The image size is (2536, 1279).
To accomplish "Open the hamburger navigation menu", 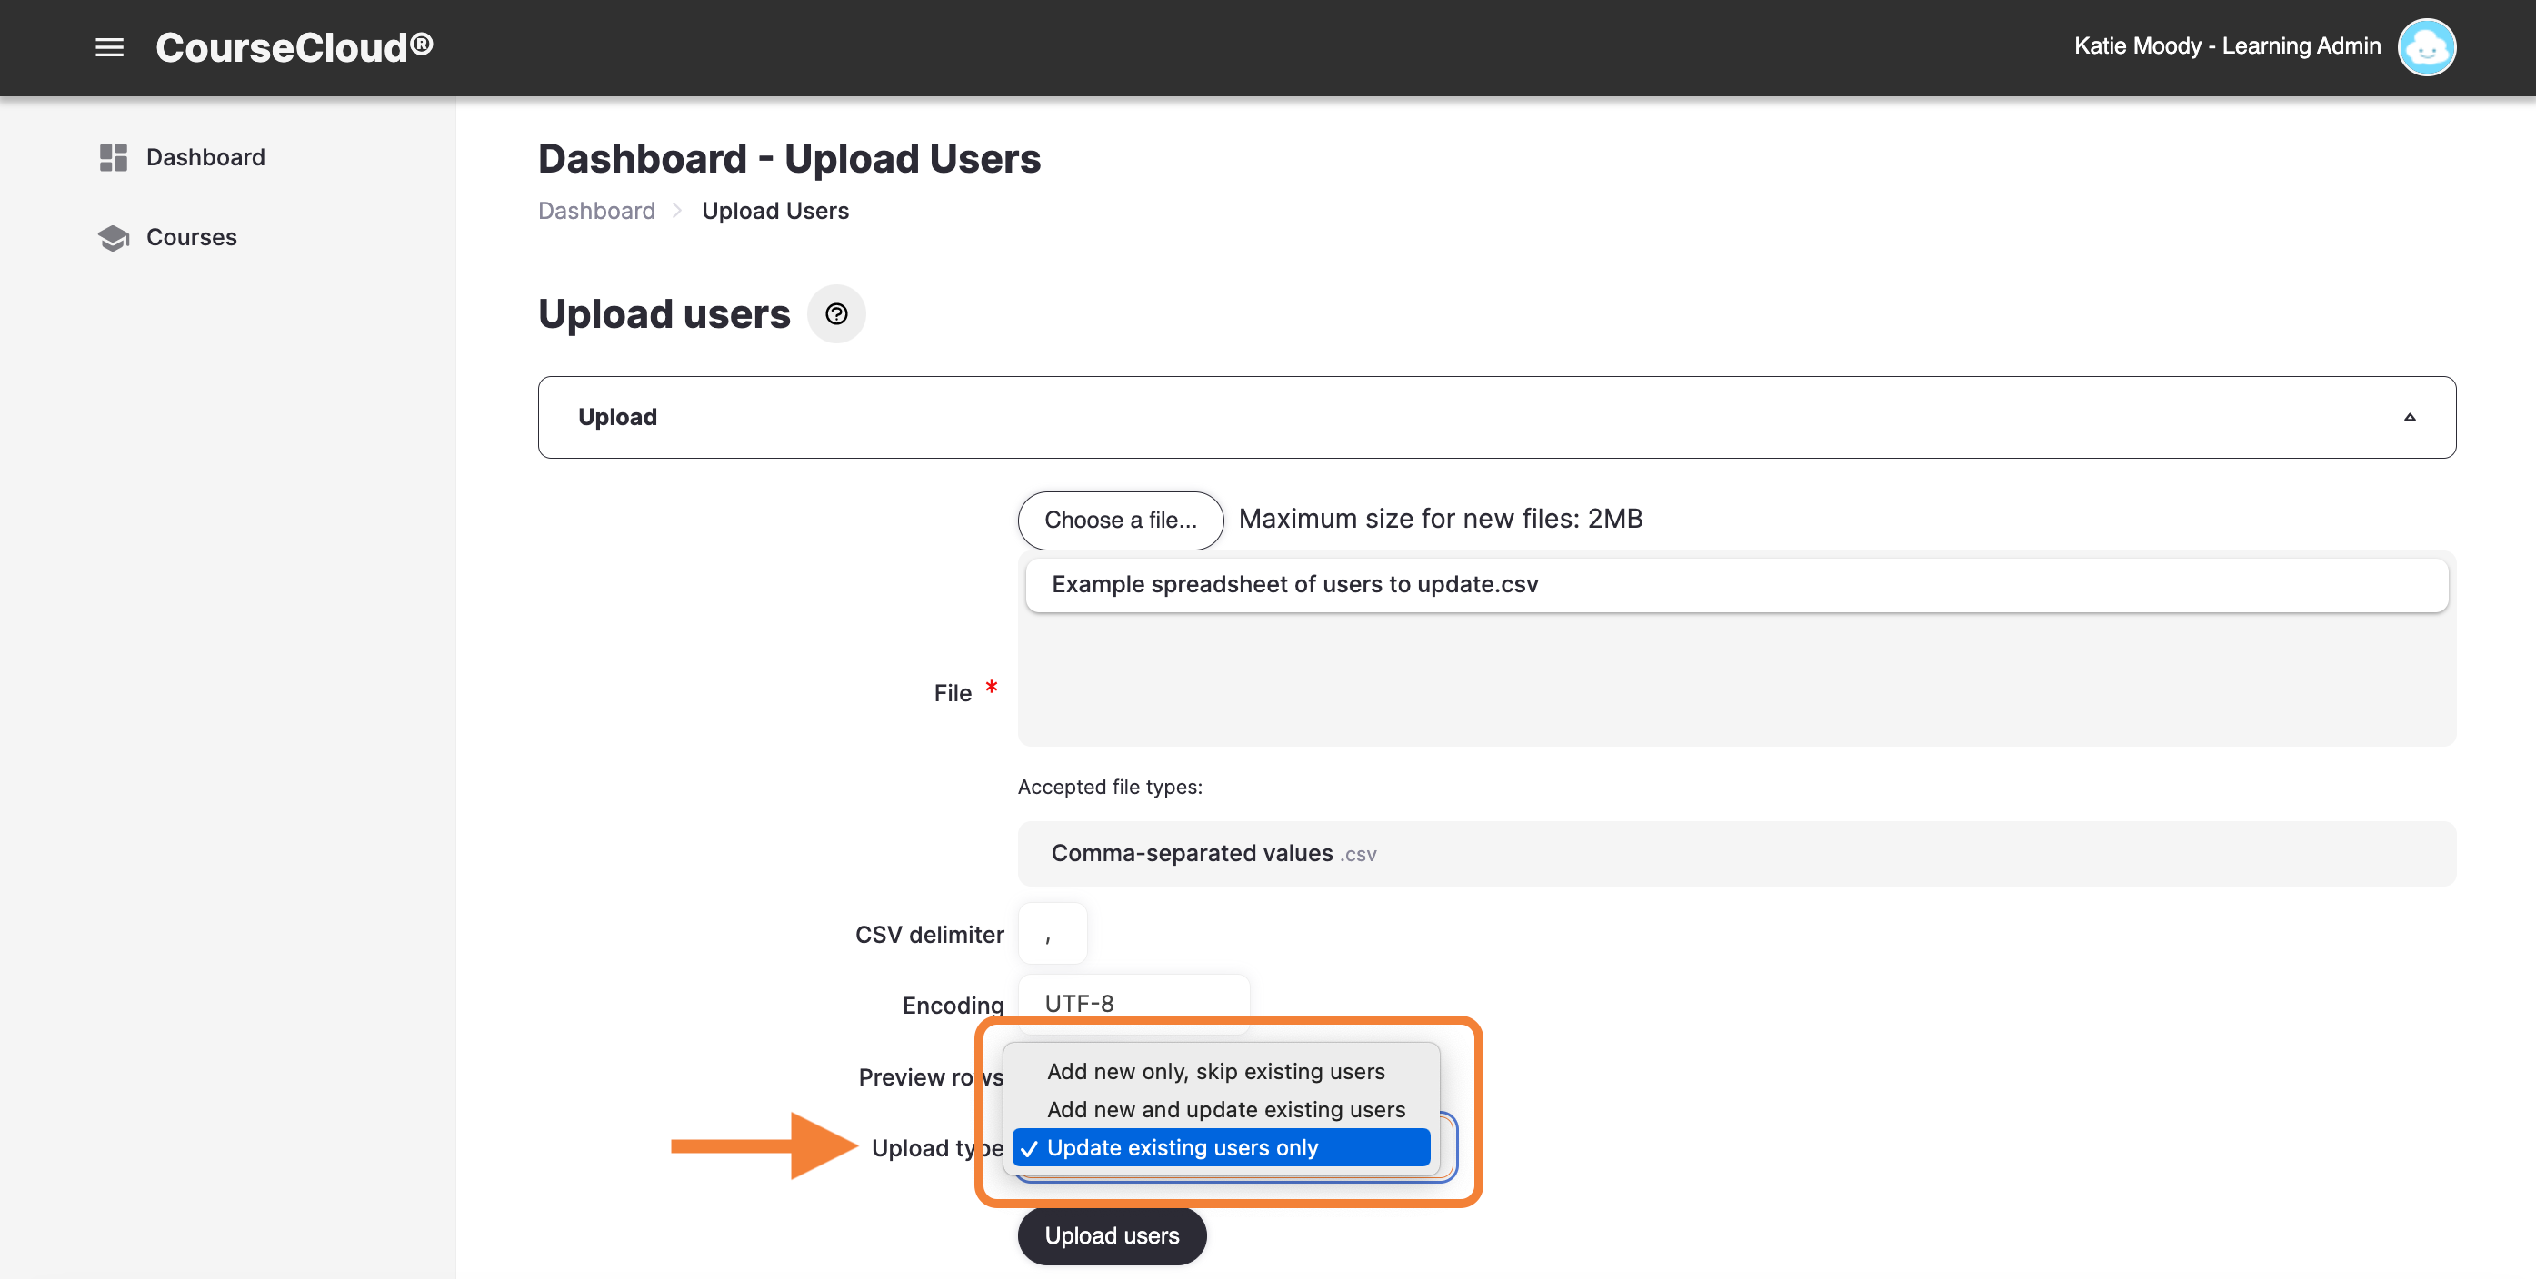I will (109, 47).
